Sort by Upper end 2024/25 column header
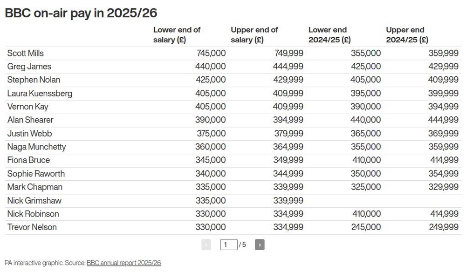This screenshot has height=272, width=466. tap(407, 35)
